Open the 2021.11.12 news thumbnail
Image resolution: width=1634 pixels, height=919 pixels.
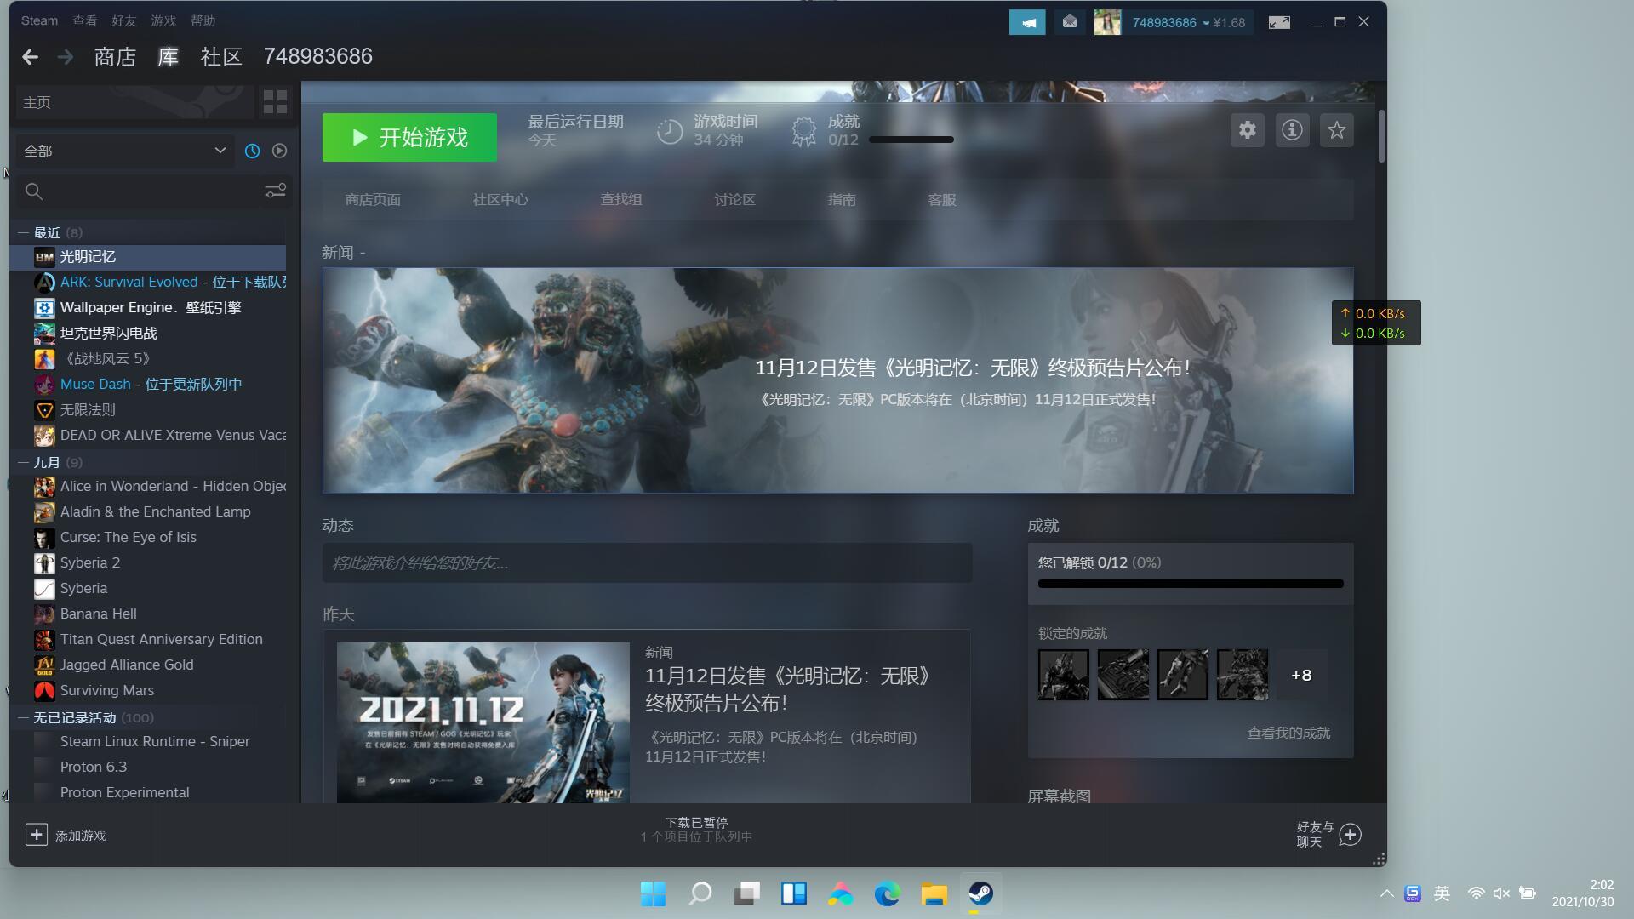pos(483,722)
